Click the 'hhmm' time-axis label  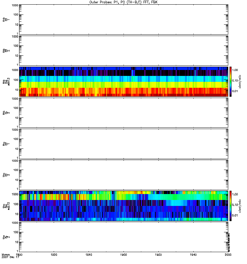pos(6,254)
